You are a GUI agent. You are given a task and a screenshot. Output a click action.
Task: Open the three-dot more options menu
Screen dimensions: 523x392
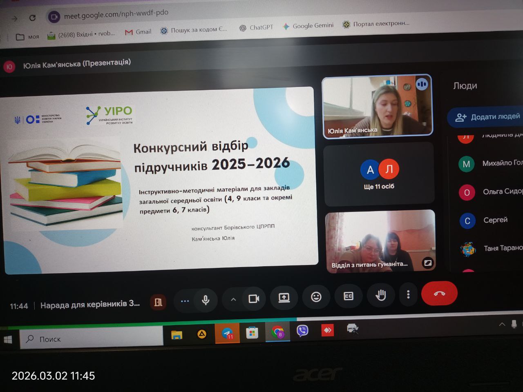point(408,294)
